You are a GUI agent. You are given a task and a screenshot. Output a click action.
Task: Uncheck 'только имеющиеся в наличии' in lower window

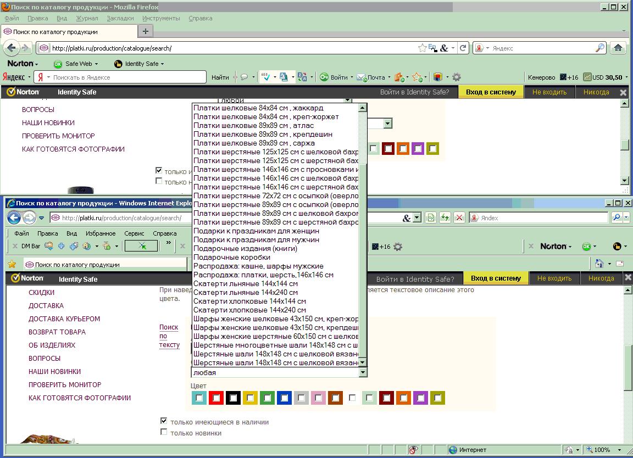coord(164,421)
